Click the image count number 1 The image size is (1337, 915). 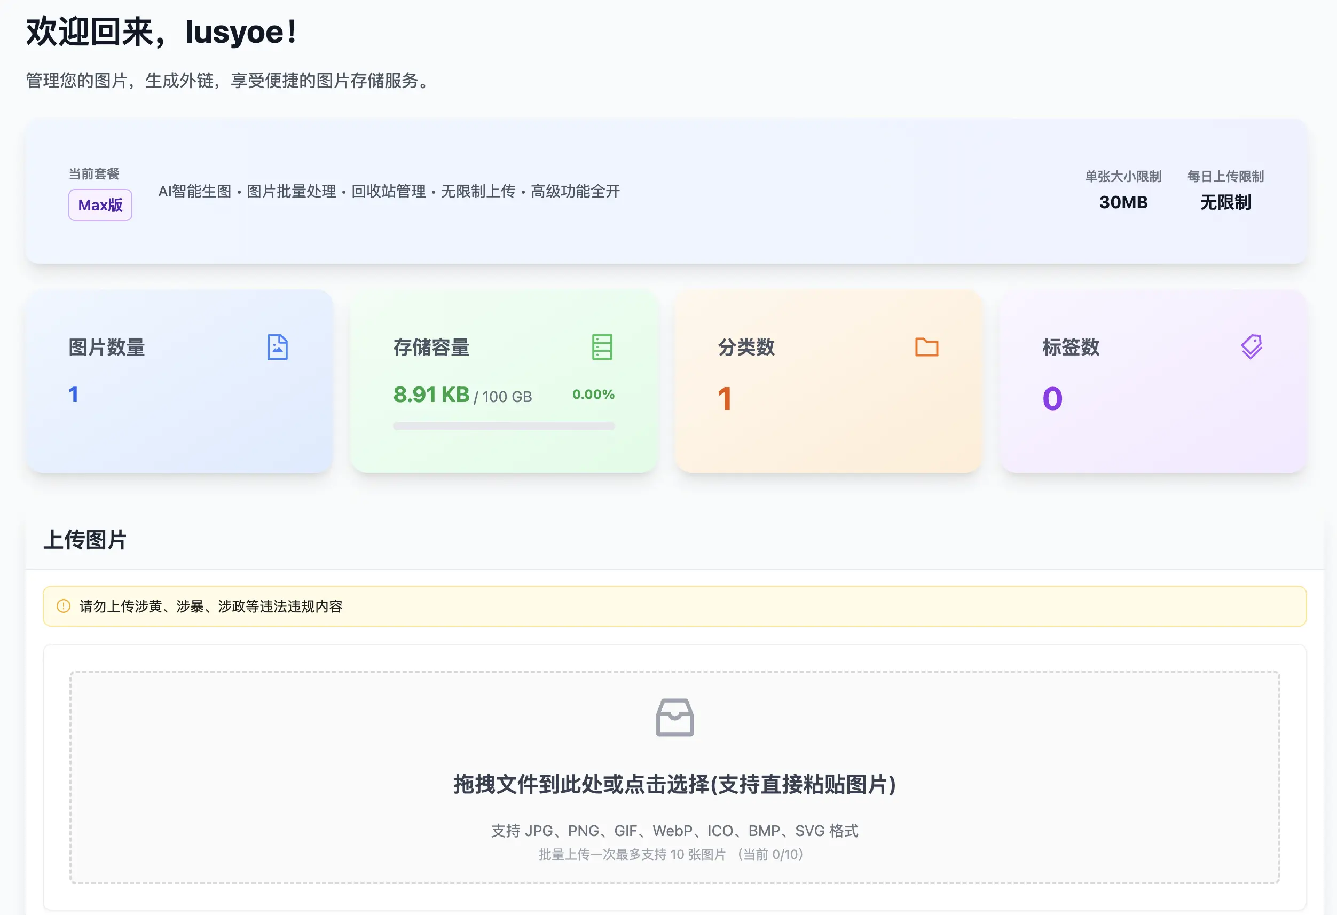[73, 395]
